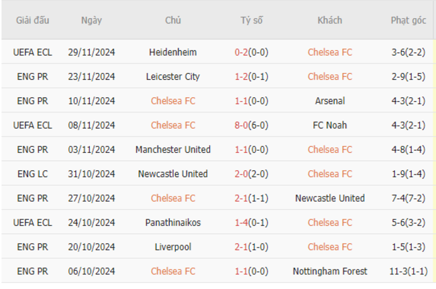Click the Giải đấu column header
The image size is (436, 289).
(32, 20)
